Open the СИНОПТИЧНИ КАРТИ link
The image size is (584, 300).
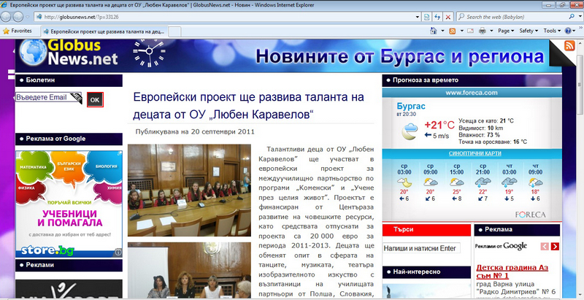[475, 153]
